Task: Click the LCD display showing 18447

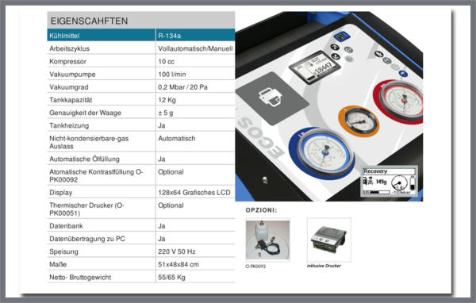Action: point(314,67)
